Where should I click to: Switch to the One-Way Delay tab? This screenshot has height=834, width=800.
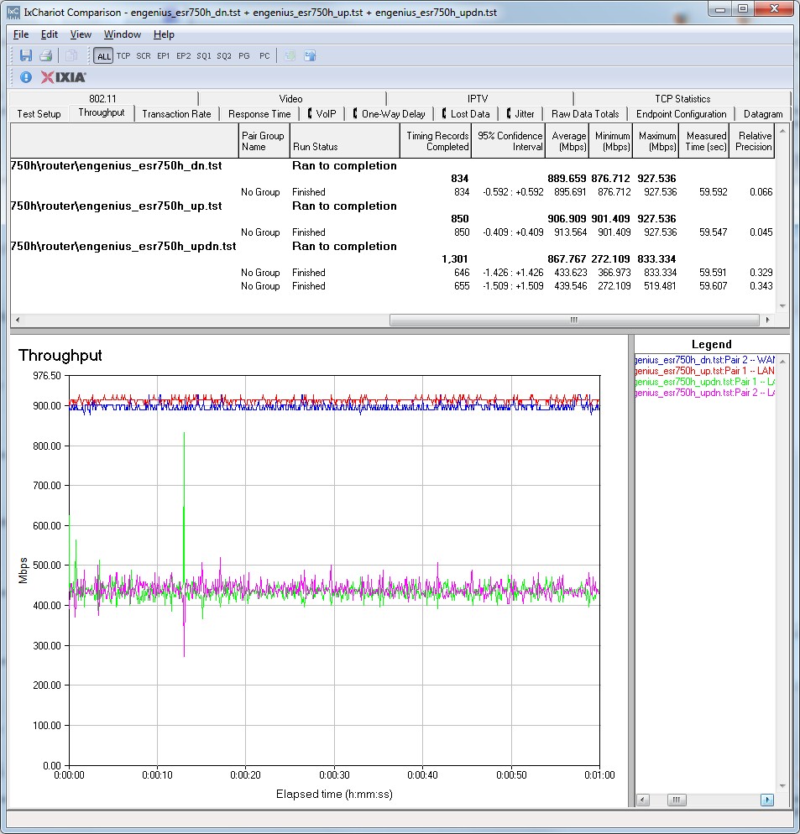coord(390,114)
